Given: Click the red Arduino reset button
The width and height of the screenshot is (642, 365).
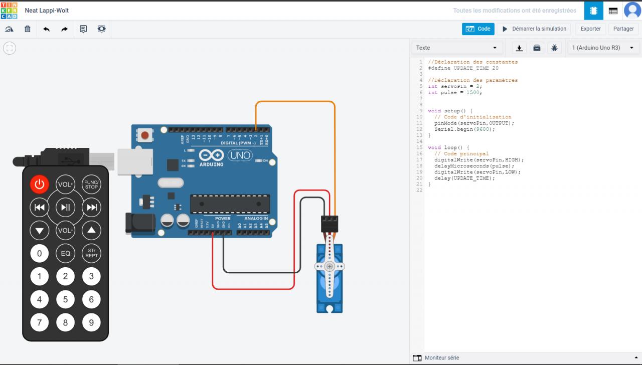Looking at the screenshot, I should (x=145, y=135).
